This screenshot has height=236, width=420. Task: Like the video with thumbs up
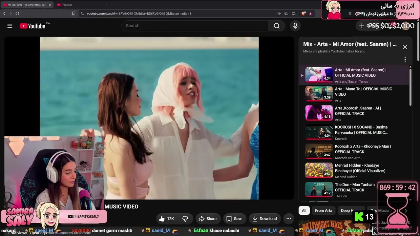(x=167, y=219)
